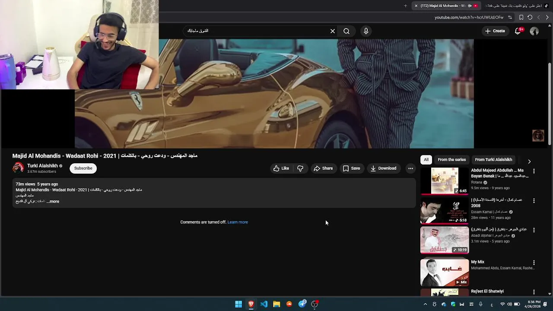Image resolution: width=553 pixels, height=311 pixels.
Task: Click the channel watermark in the video corner
Action: click(x=538, y=135)
